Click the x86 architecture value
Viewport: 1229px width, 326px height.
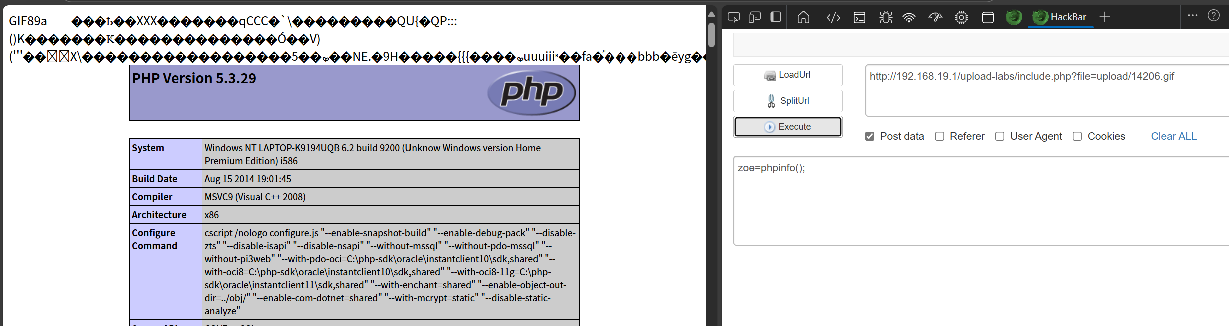pyautogui.click(x=211, y=215)
